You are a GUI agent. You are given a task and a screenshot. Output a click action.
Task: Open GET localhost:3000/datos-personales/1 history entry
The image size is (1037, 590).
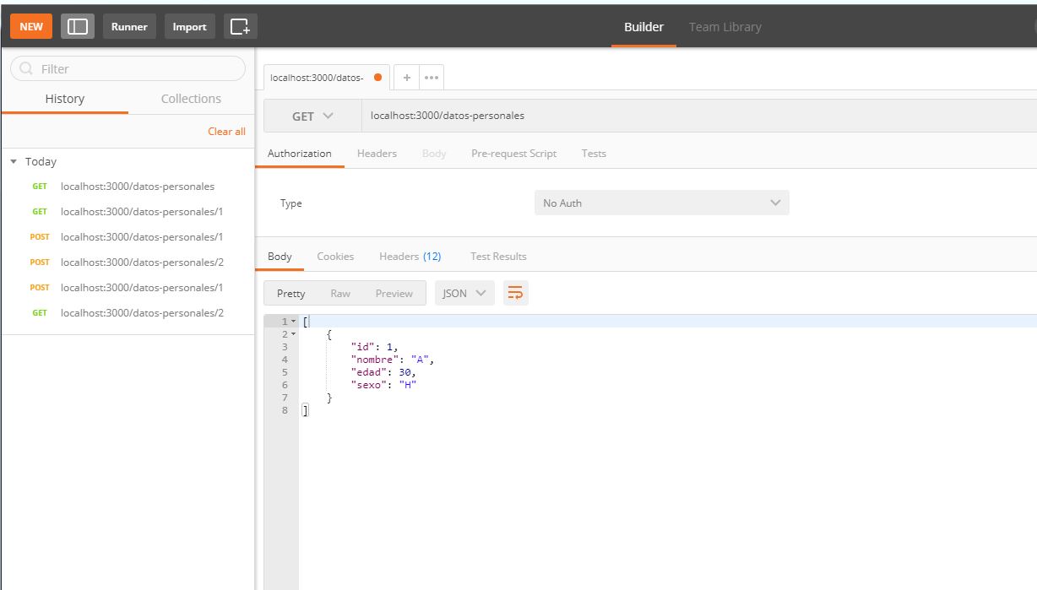tap(128, 212)
